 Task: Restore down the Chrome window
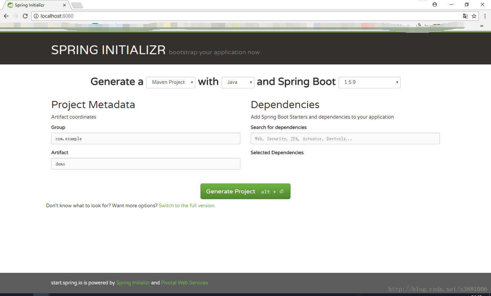pyautogui.click(x=467, y=4)
